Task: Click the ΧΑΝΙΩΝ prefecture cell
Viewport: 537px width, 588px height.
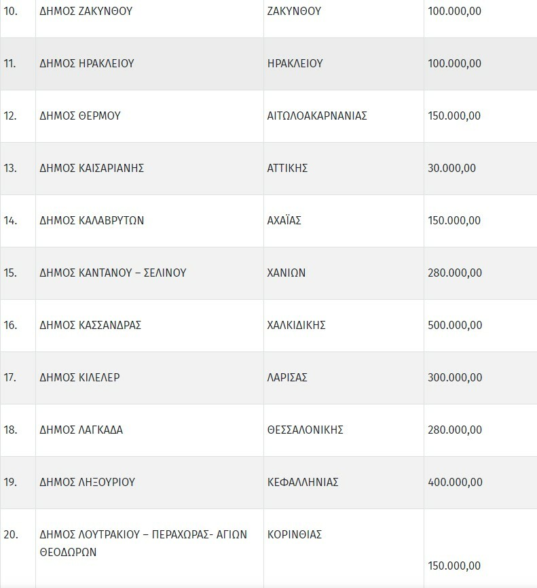Action: (x=286, y=273)
